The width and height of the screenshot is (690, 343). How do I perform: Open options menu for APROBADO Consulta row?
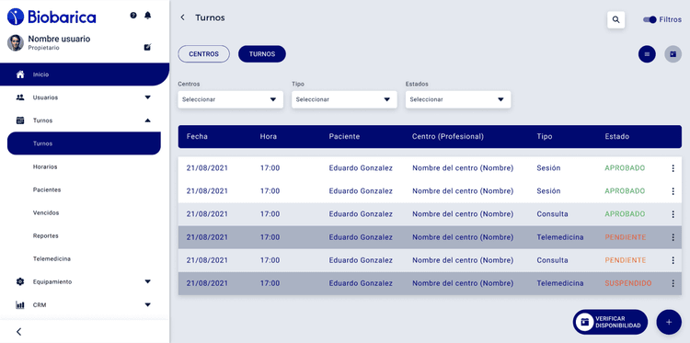click(673, 214)
